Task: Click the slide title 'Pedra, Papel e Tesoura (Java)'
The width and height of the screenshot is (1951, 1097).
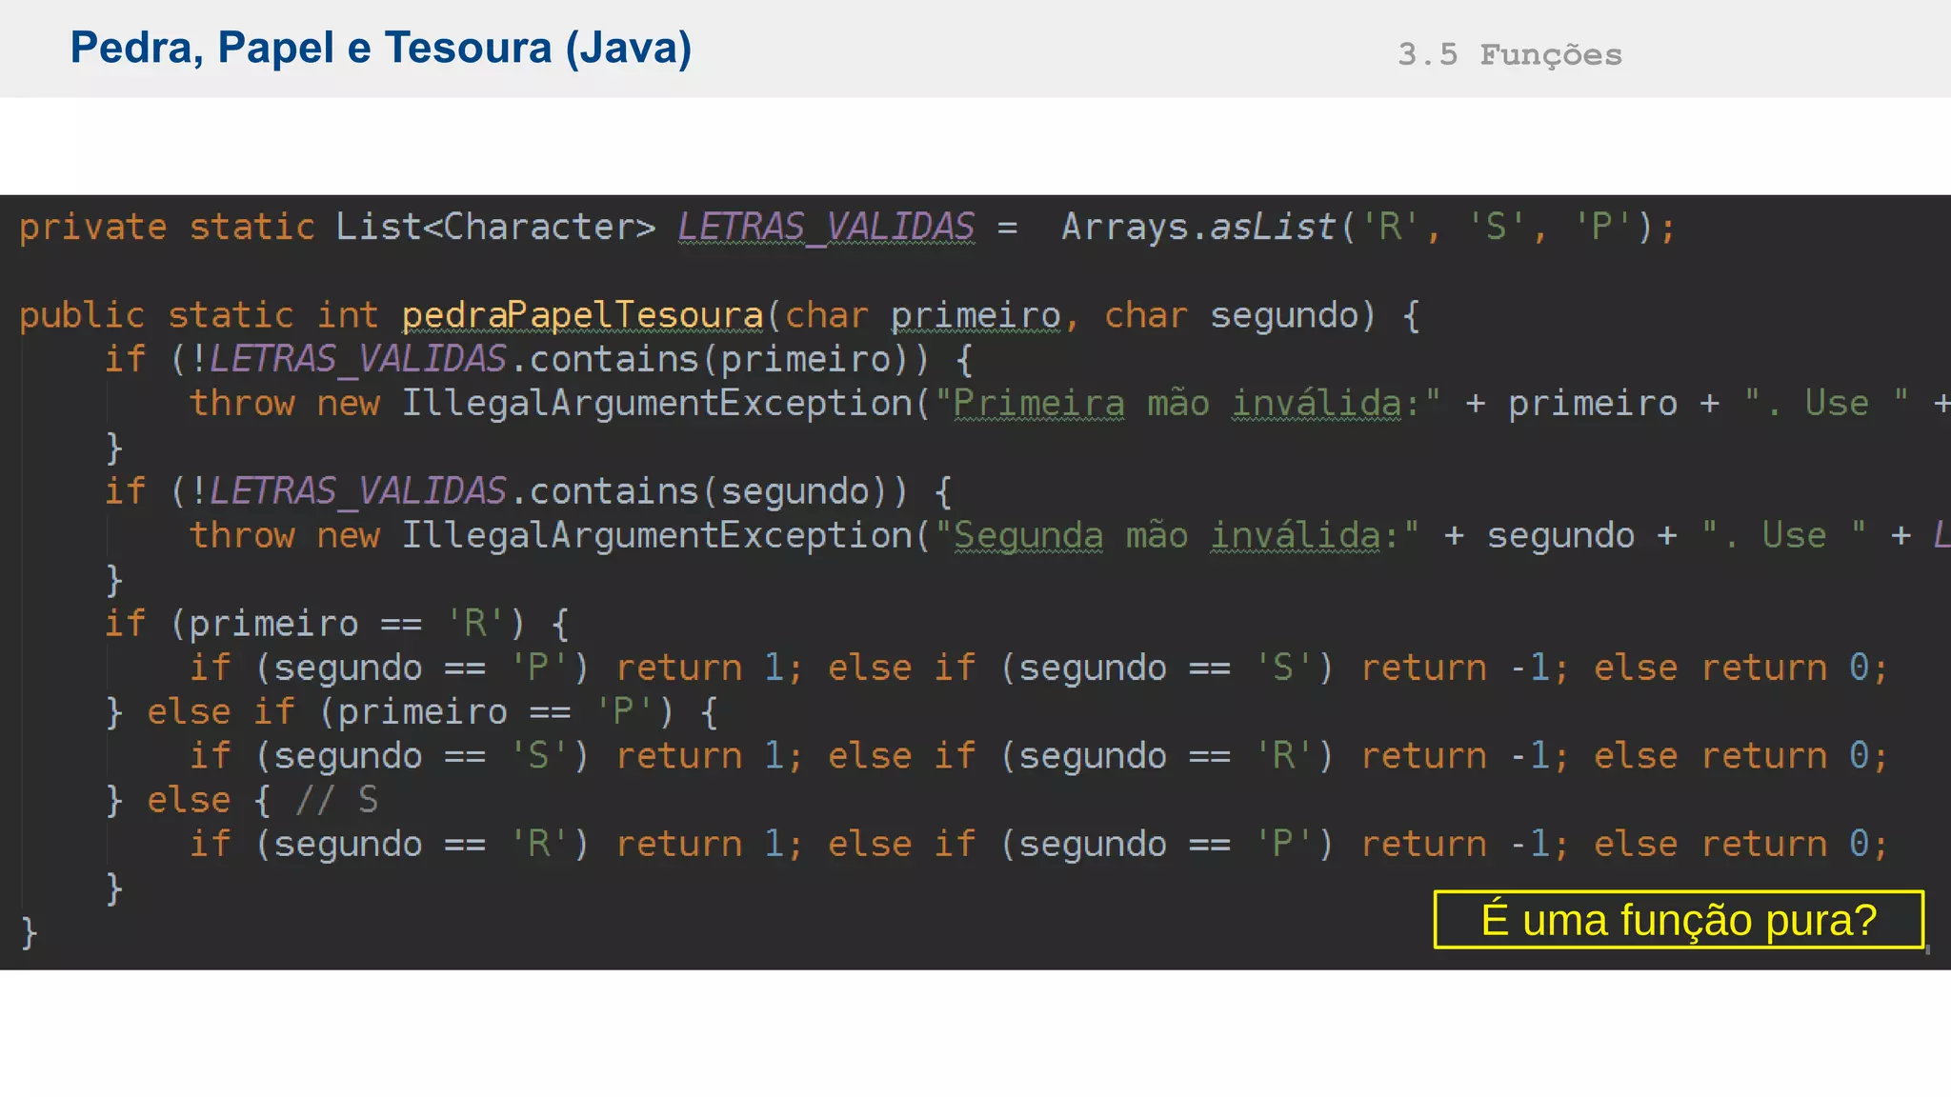Action: point(381,48)
